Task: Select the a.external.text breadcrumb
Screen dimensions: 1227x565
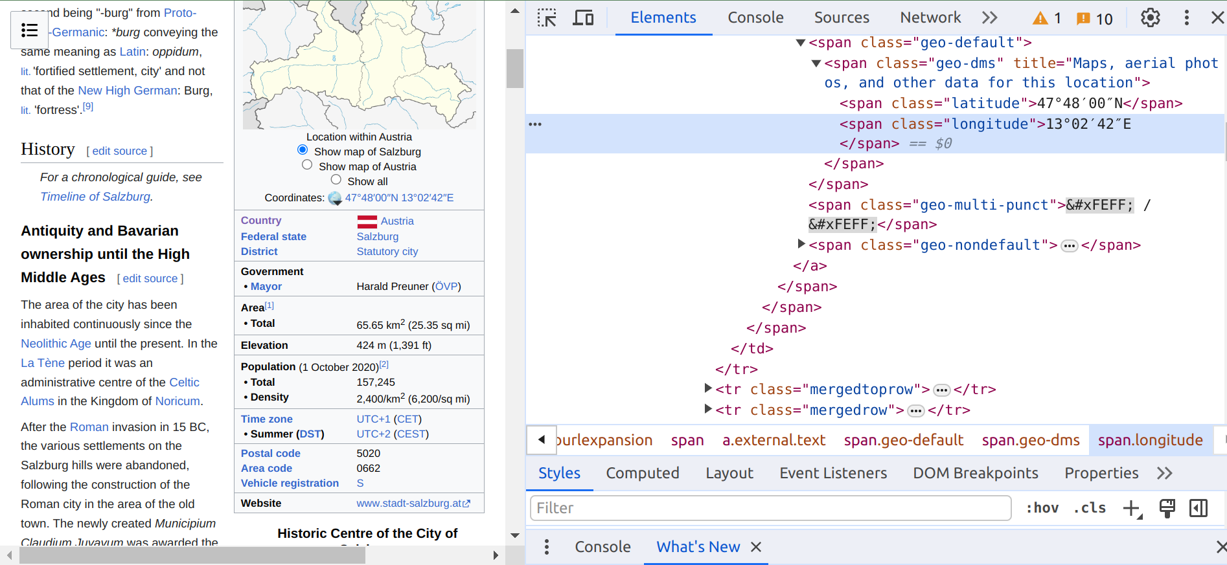Action: (x=774, y=440)
